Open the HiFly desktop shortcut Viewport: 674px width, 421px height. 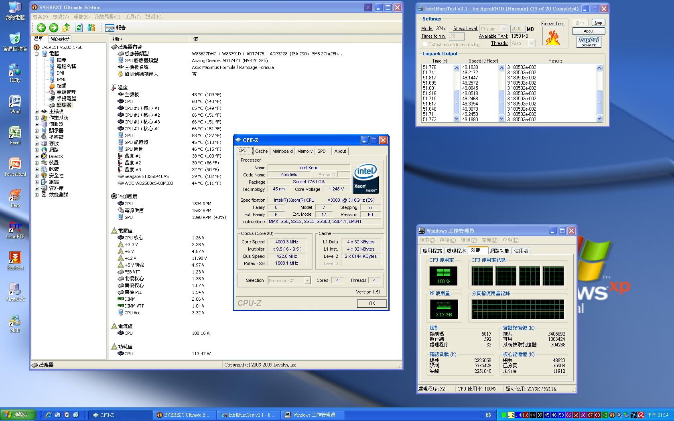15,73
